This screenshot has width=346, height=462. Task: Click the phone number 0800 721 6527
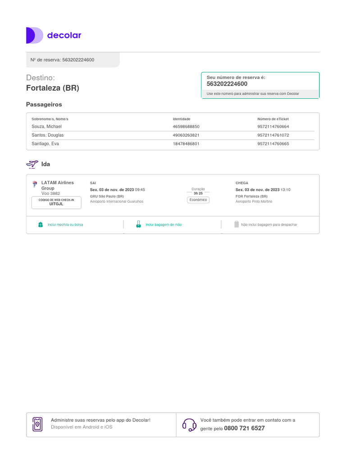244,428
